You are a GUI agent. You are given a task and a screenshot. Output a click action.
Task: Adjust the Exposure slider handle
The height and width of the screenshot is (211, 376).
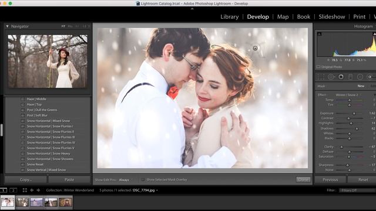click(x=354, y=113)
